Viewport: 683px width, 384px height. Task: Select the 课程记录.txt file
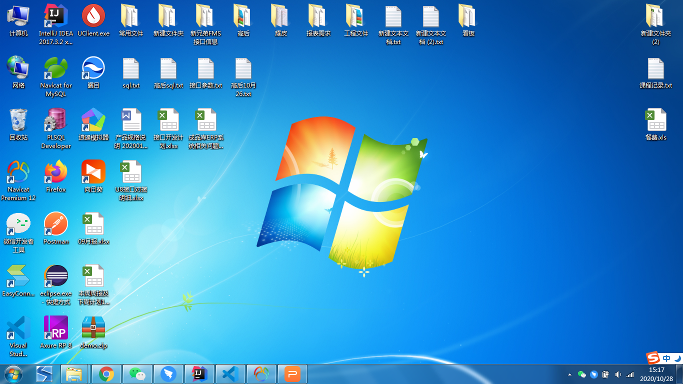(x=655, y=73)
